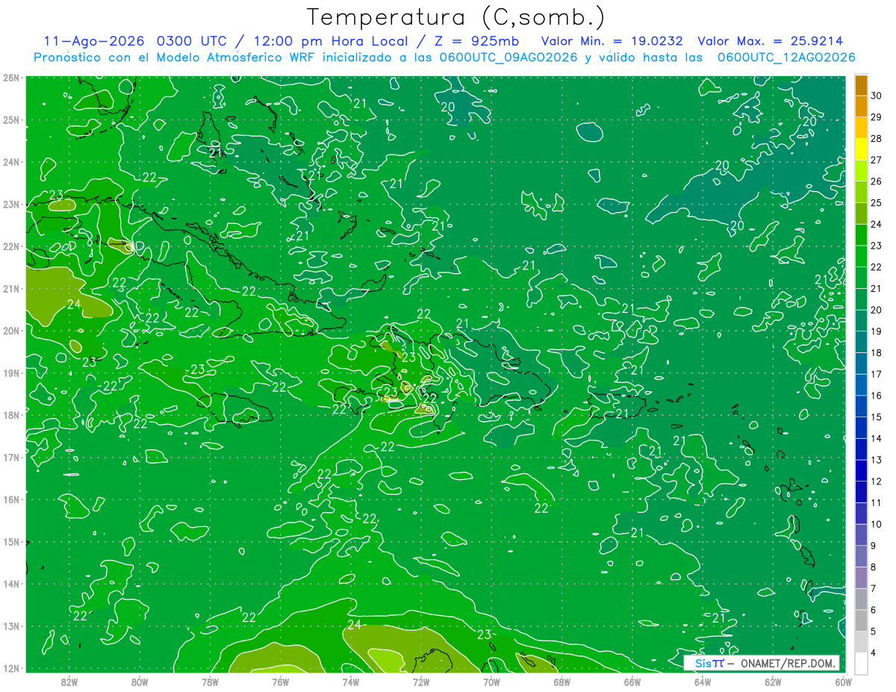Image resolution: width=896 pixels, height=692 pixels.
Task: Click latitude axis label "14N"
Action: pyautogui.click(x=11, y=584)
